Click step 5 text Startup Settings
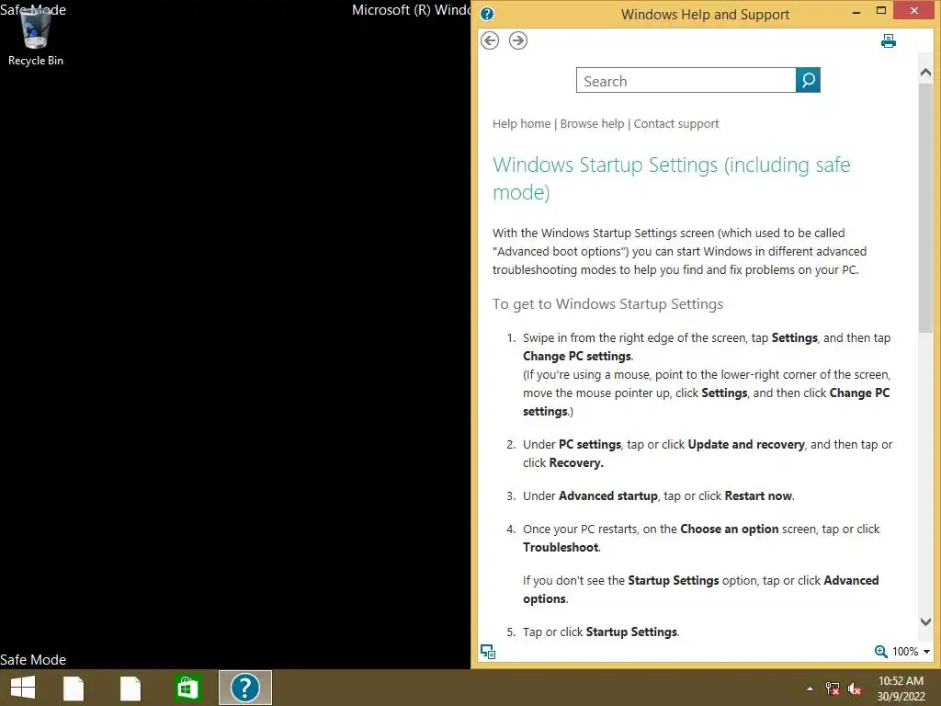 point(631,632)
